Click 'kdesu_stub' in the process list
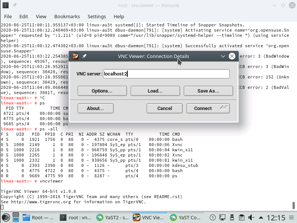 pyautogui.click(x=185, y=165)
